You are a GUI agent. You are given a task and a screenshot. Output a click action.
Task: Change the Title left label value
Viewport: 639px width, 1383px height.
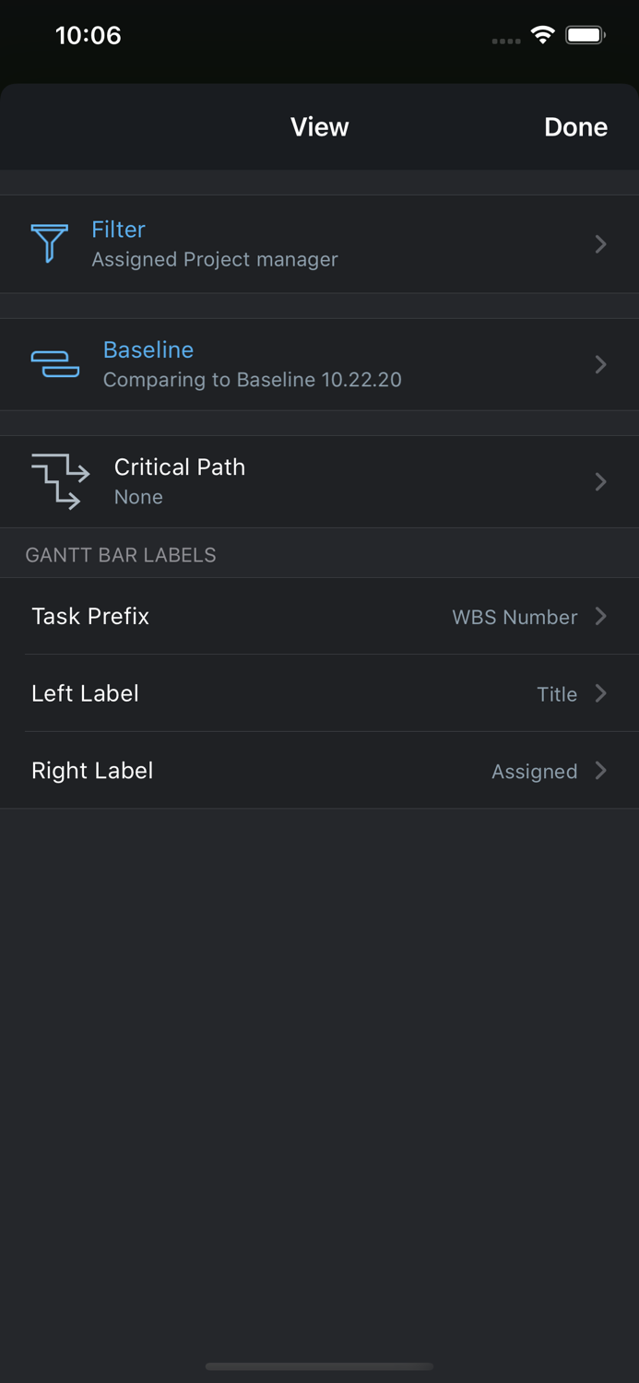tap(557, 694)
